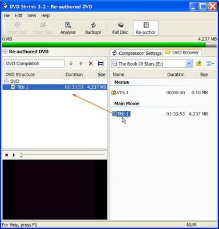Delete selected title with red X icon
The height and width of the screenshot is (229, 219).
91,63
